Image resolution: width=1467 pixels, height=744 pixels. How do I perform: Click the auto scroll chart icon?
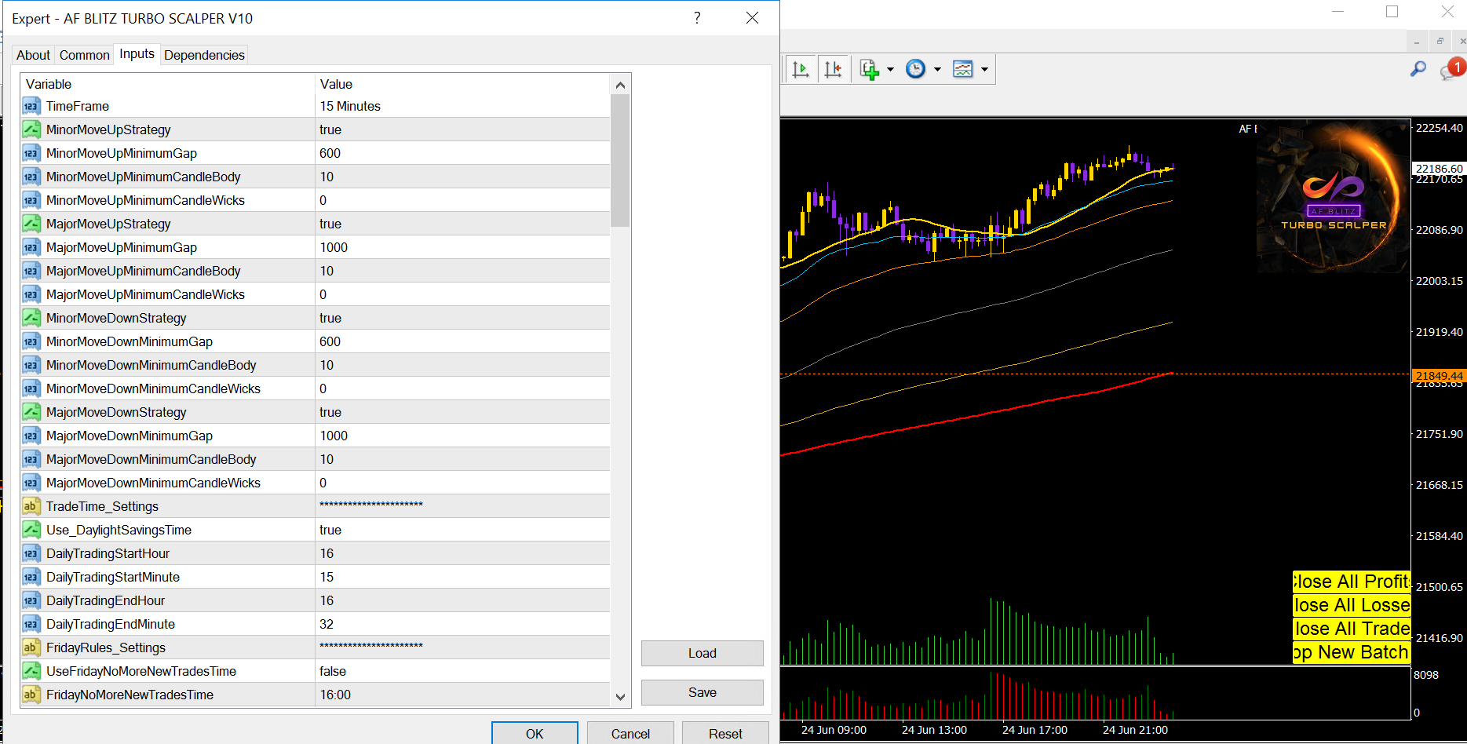[801, 69]
